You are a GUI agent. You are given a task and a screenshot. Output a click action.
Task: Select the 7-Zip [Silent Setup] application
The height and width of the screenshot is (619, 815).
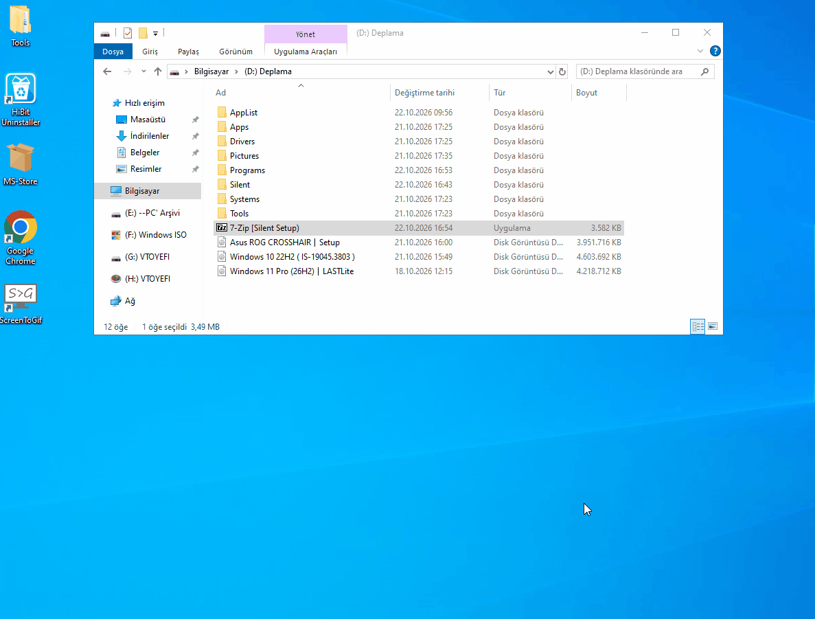coord(418,228)
